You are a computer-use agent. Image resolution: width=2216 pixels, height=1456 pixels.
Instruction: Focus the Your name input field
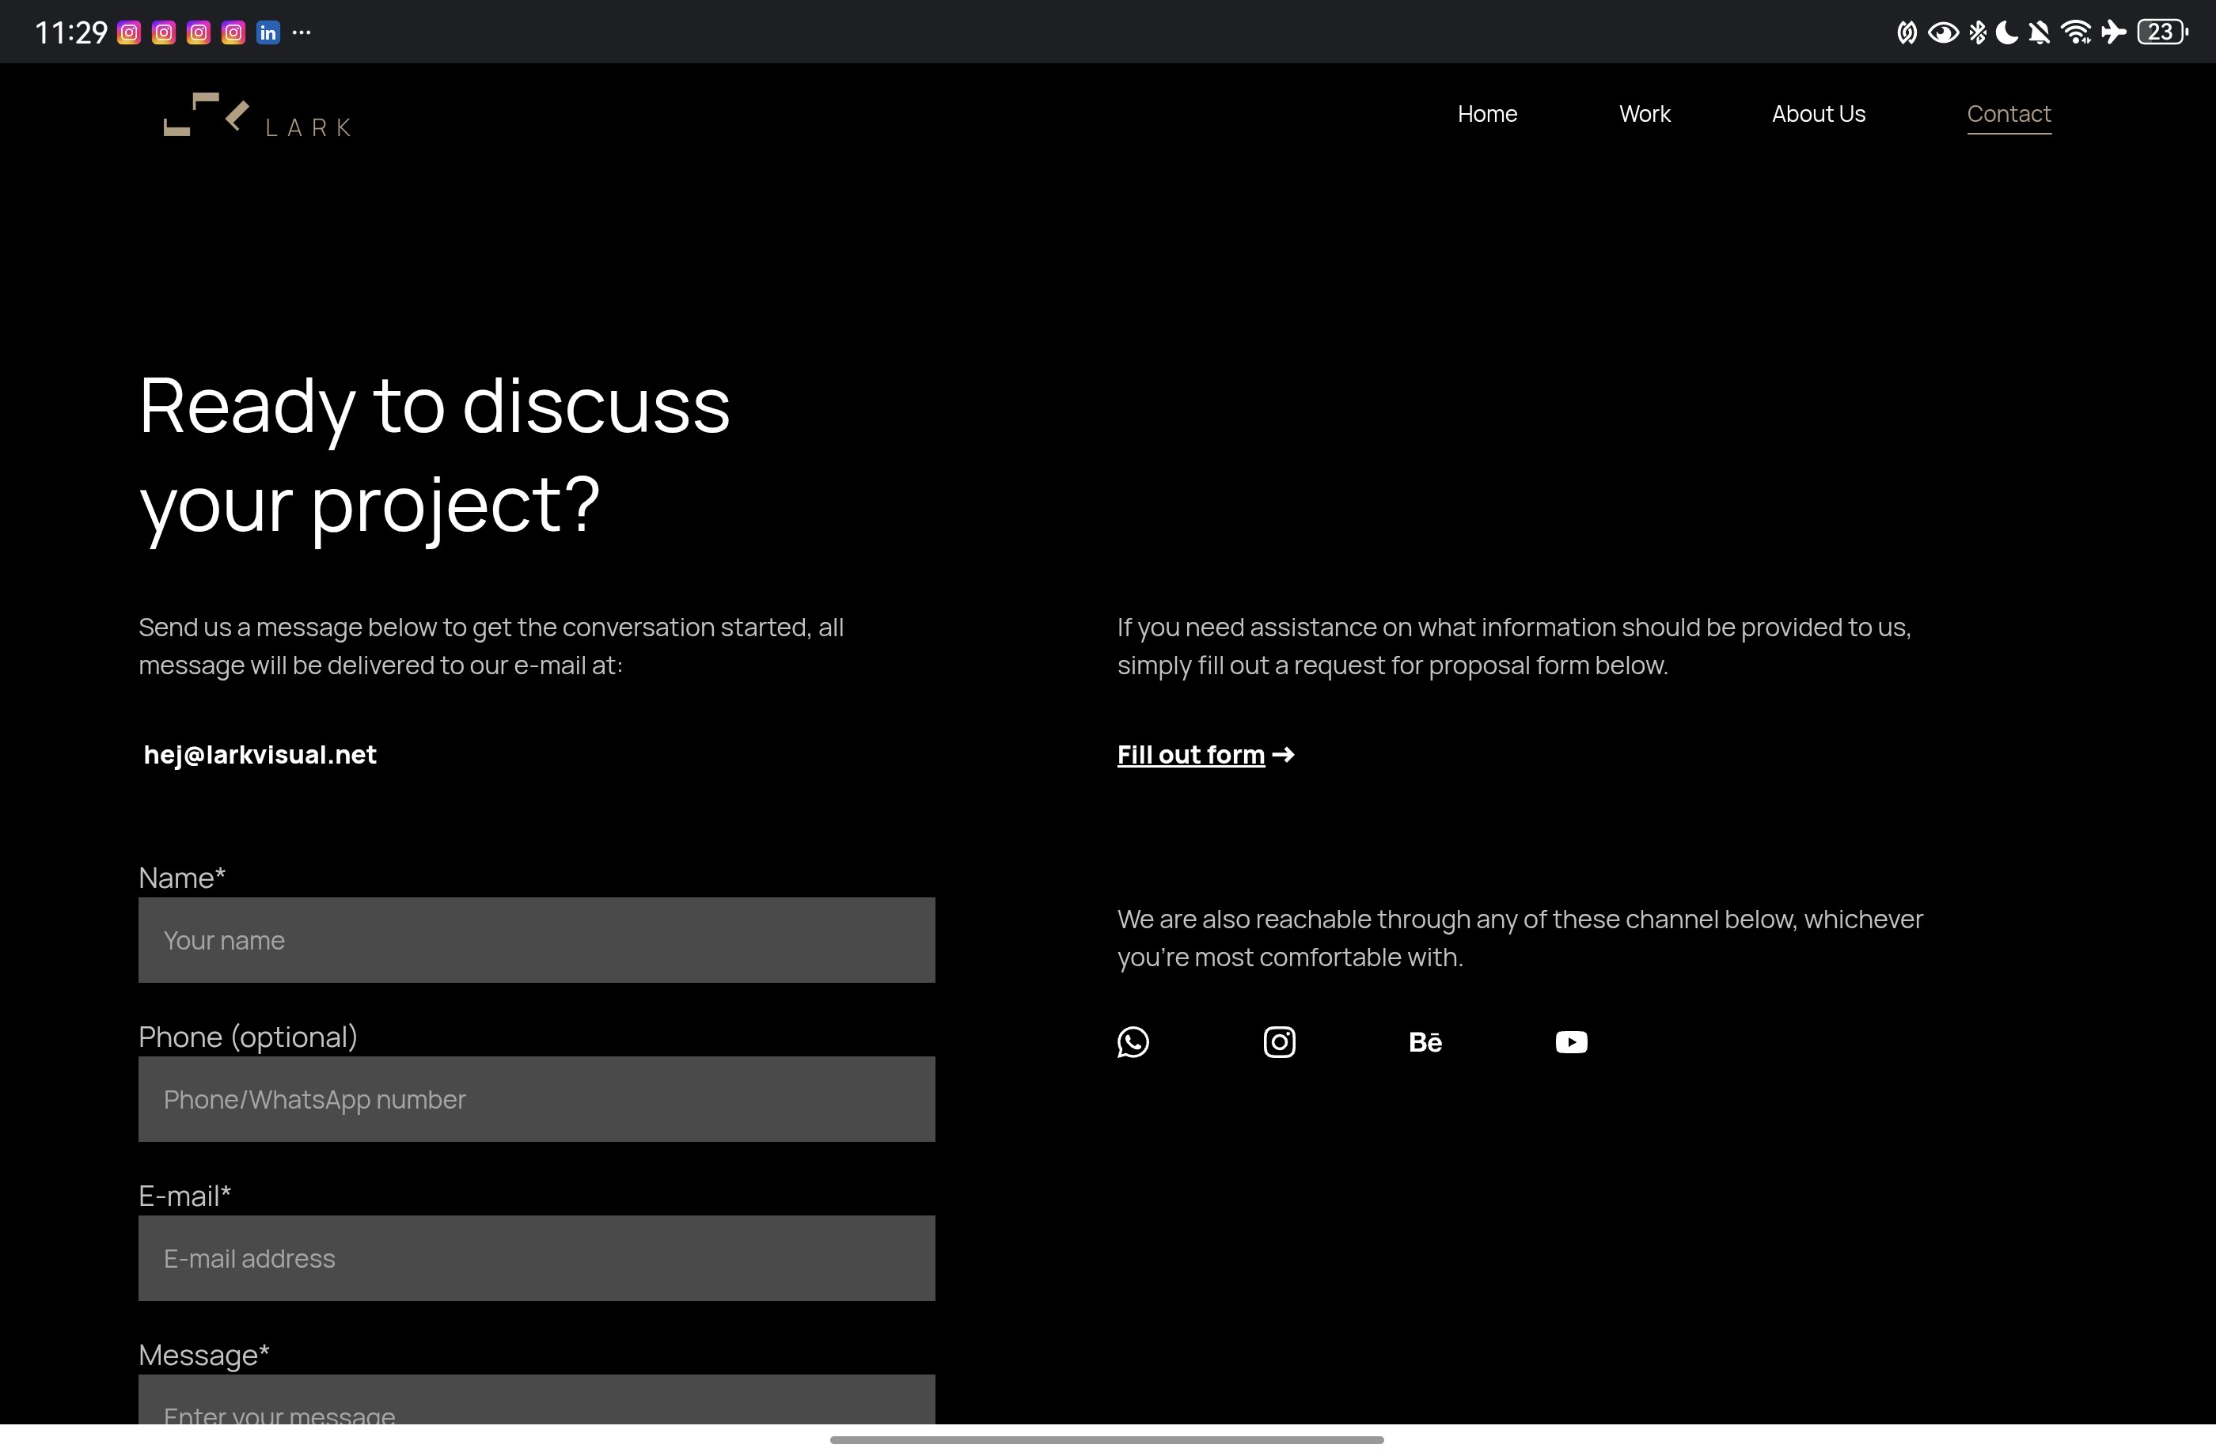coord(537,940)
